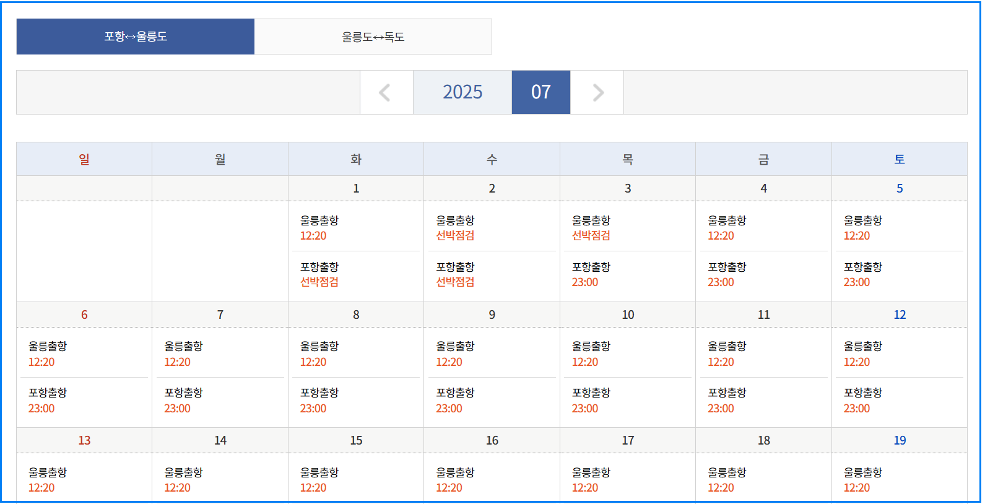This screenshot has height=504, width=985.
Task: Click the 월 column header
Action: 220,159
